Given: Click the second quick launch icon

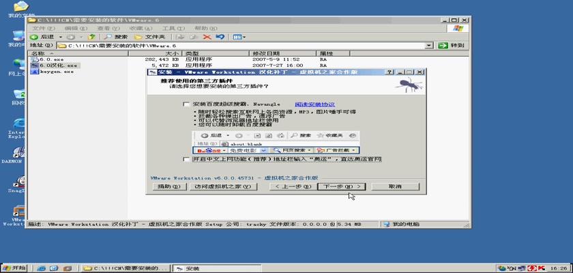Looking at the screenshot, I should pos(54,268).
